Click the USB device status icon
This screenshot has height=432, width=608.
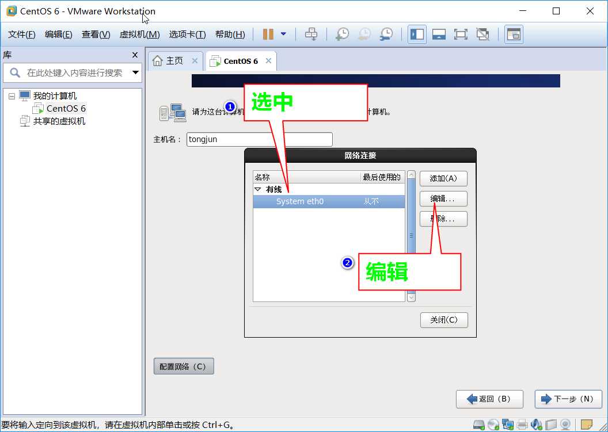(x=551, y=425)
